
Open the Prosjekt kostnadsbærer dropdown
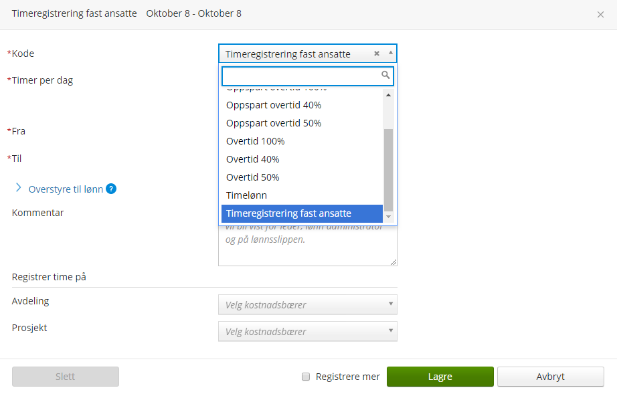pyautogui.click(x=308, y=332)
